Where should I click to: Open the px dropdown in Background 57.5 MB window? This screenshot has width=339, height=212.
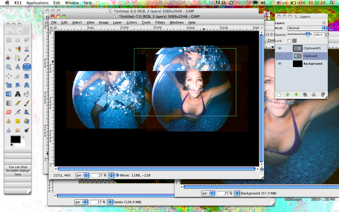[x=208, y=193]
